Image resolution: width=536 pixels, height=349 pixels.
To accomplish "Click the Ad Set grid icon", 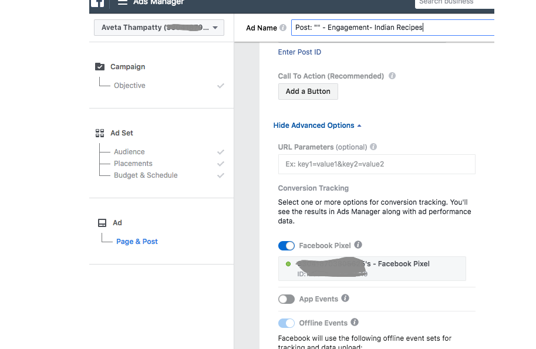I will 100,133.
